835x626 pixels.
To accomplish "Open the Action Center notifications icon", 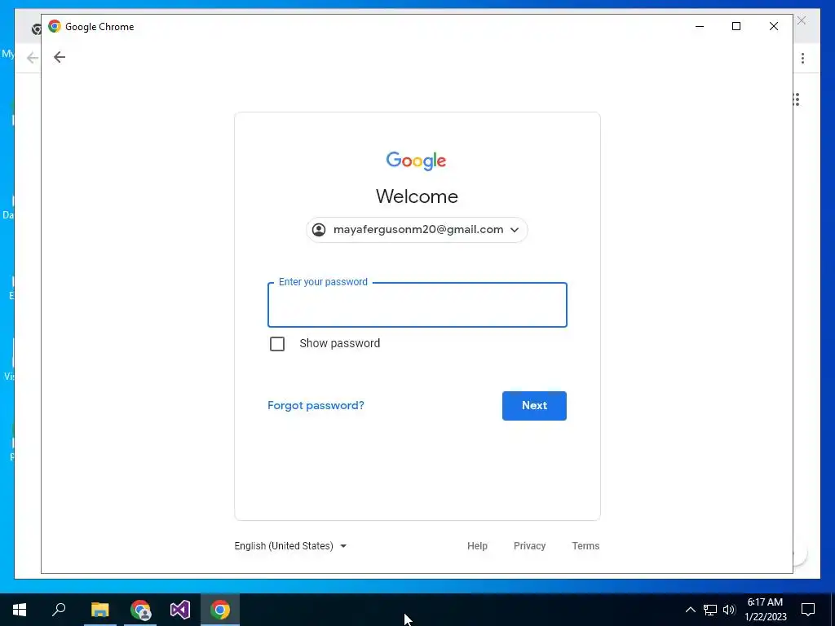I will point(808,610).
